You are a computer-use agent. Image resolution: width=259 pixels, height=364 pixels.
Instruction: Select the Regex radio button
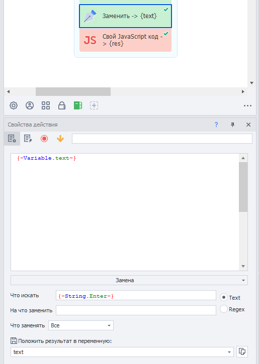[x=224, y=309]
